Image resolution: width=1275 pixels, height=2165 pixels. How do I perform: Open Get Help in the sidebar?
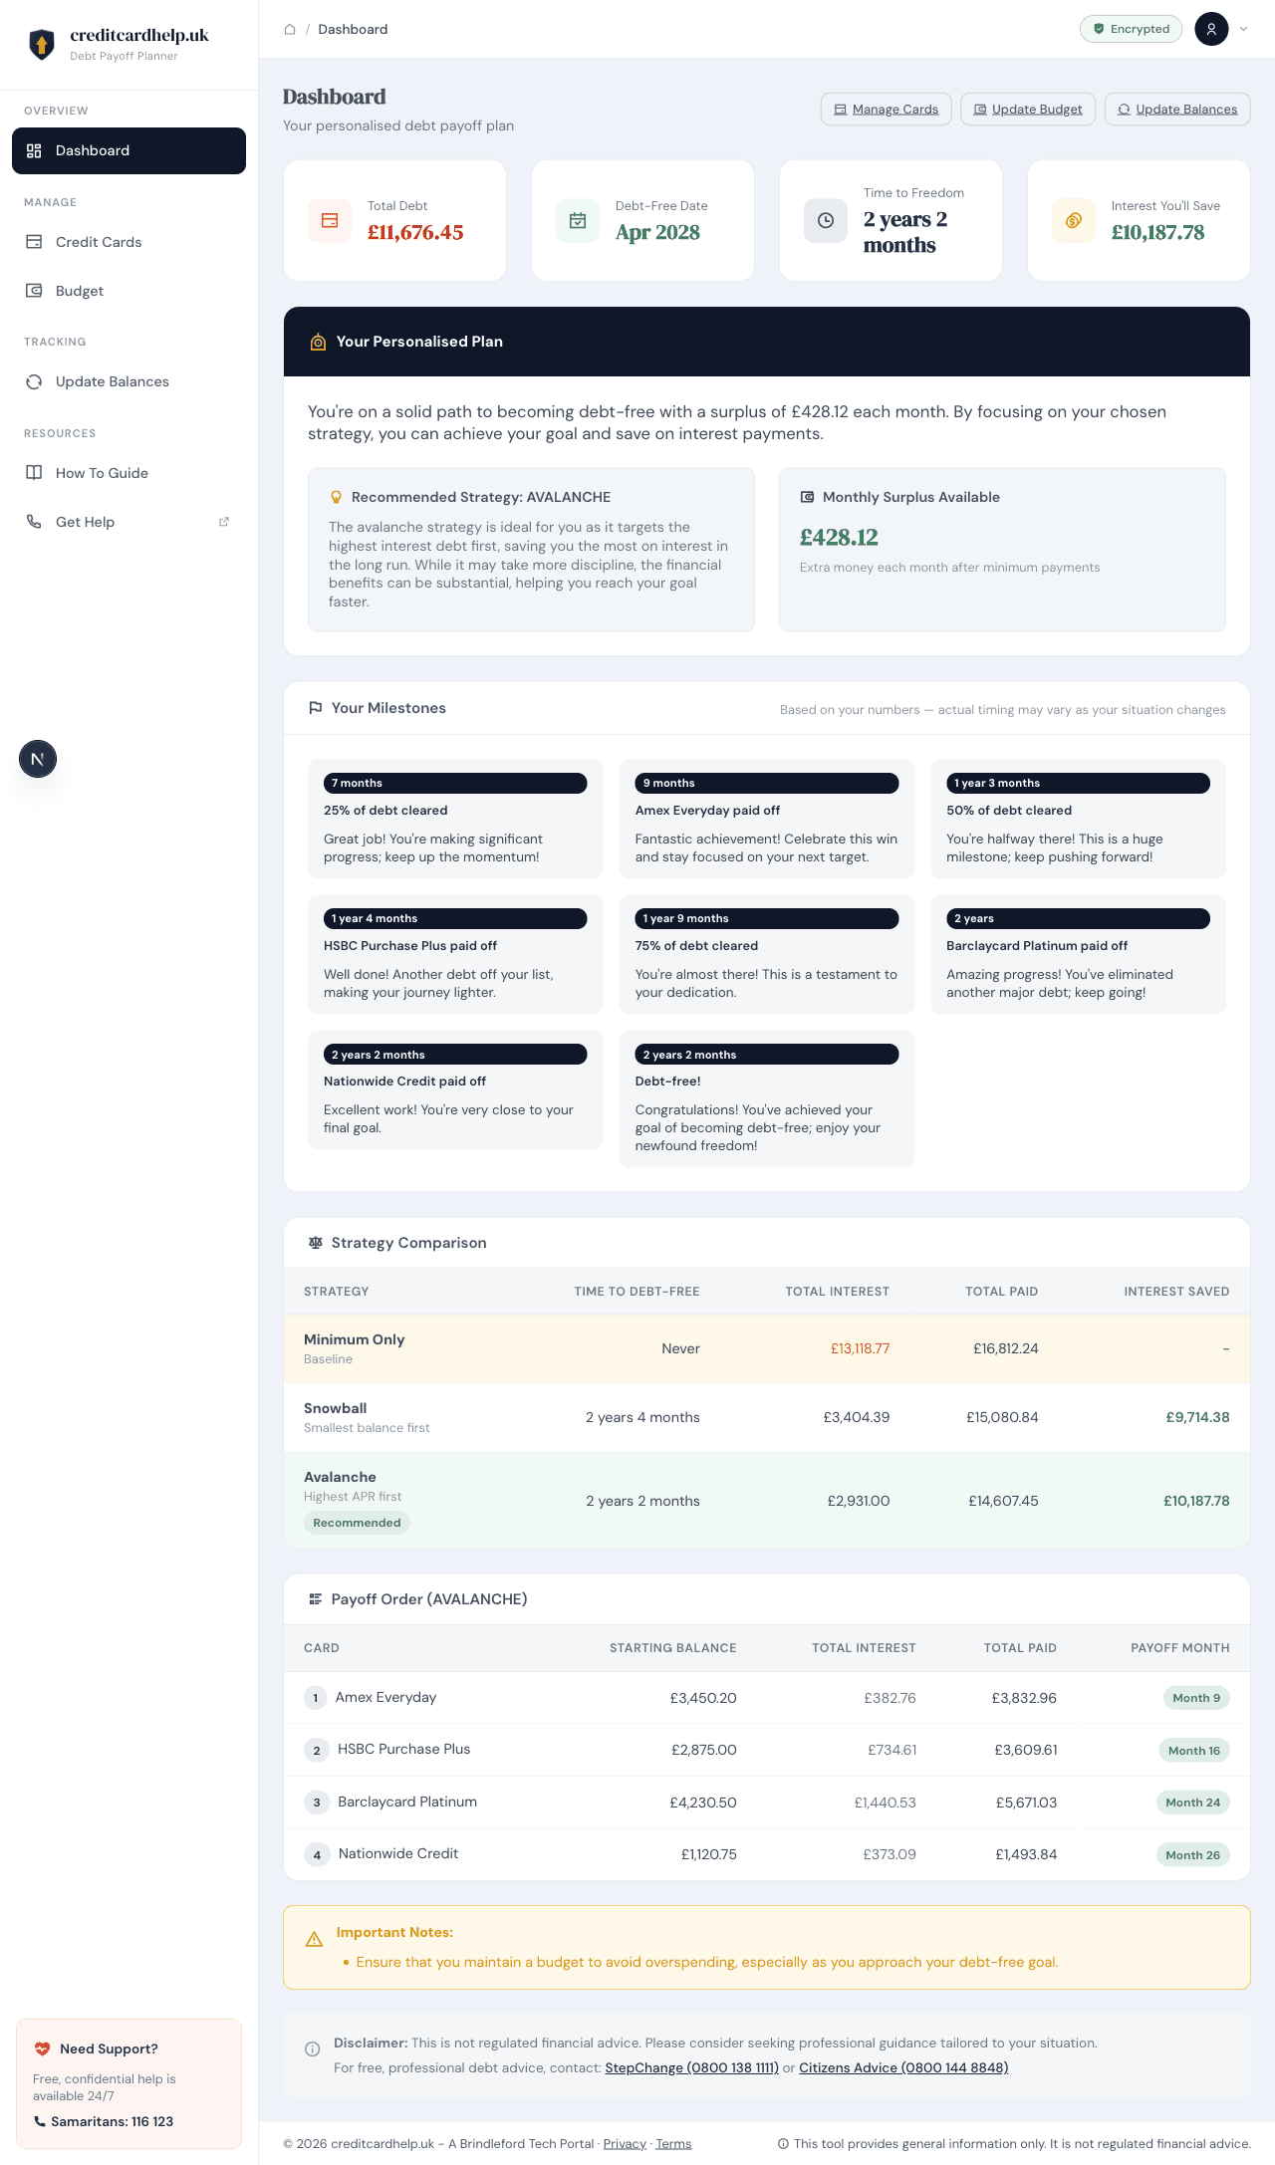pyautogui.click(x=128, y=522)
